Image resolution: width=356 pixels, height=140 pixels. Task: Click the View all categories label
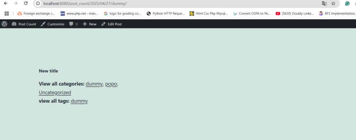pyautogui.click(x=62, y=84)
